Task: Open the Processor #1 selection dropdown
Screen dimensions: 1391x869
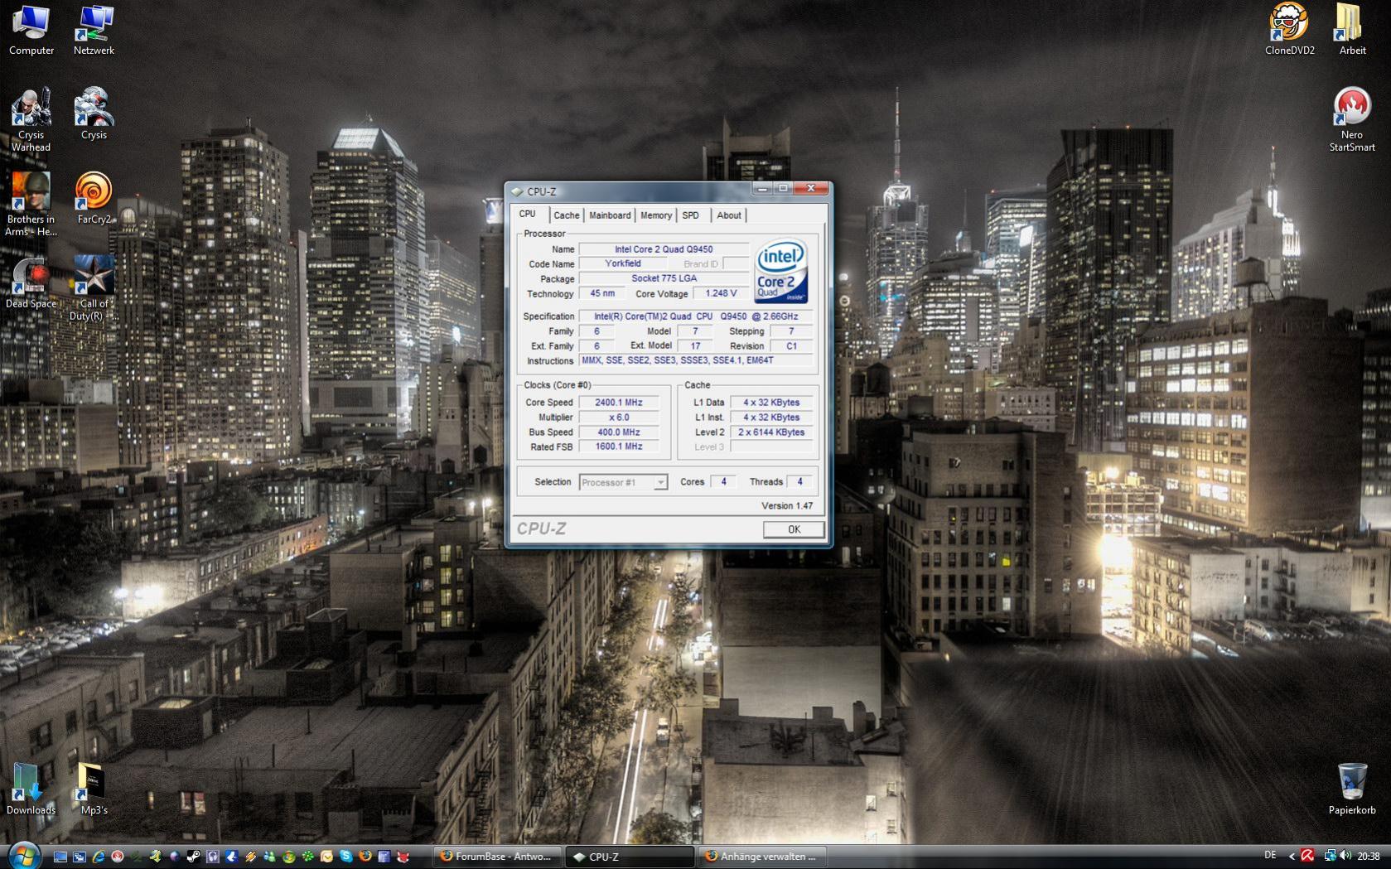Action: 624,482
